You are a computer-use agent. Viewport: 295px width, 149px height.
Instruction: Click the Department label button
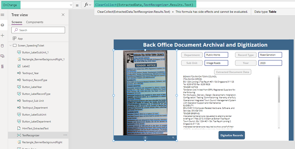[192, 55]
